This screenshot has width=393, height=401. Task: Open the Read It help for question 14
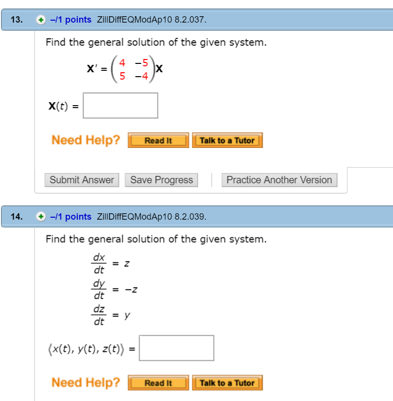point(158,383)
